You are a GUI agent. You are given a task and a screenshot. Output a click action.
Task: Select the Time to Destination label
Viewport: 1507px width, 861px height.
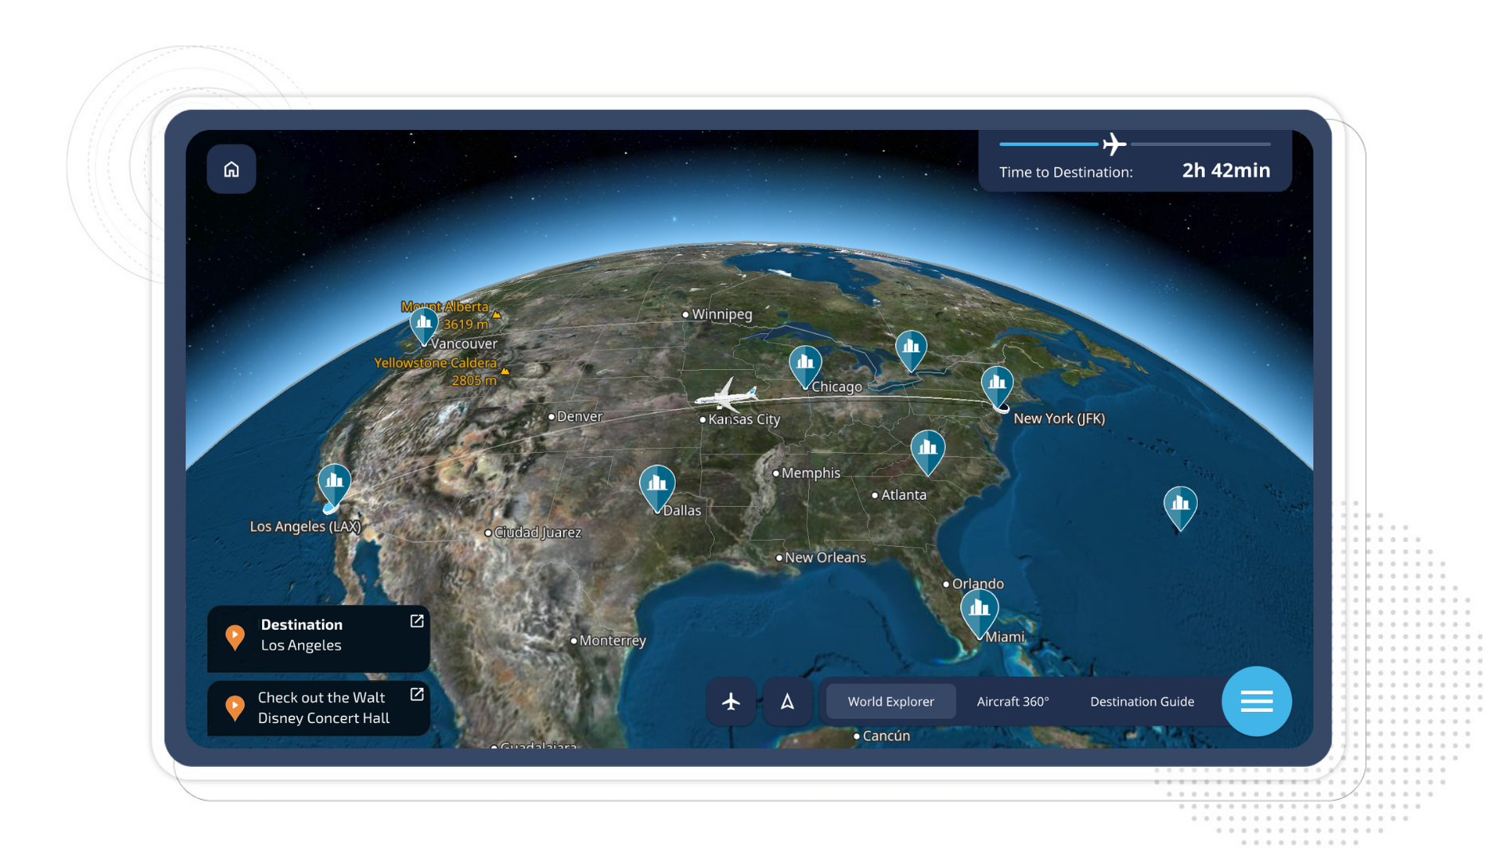click(1065, 172)
